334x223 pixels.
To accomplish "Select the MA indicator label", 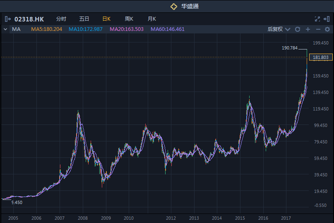I will (x=16, y=29).
